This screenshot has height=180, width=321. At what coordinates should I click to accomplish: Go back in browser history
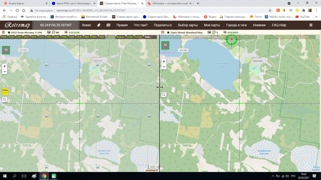click(5, 10)
